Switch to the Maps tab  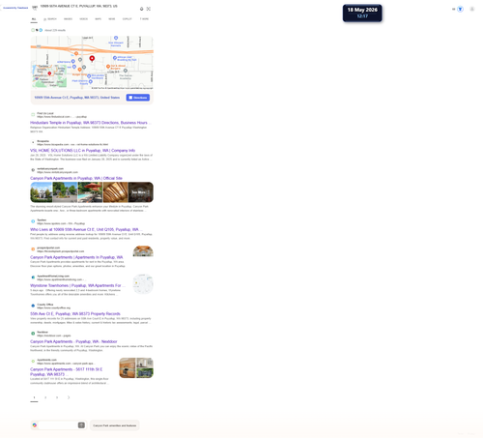99,19
